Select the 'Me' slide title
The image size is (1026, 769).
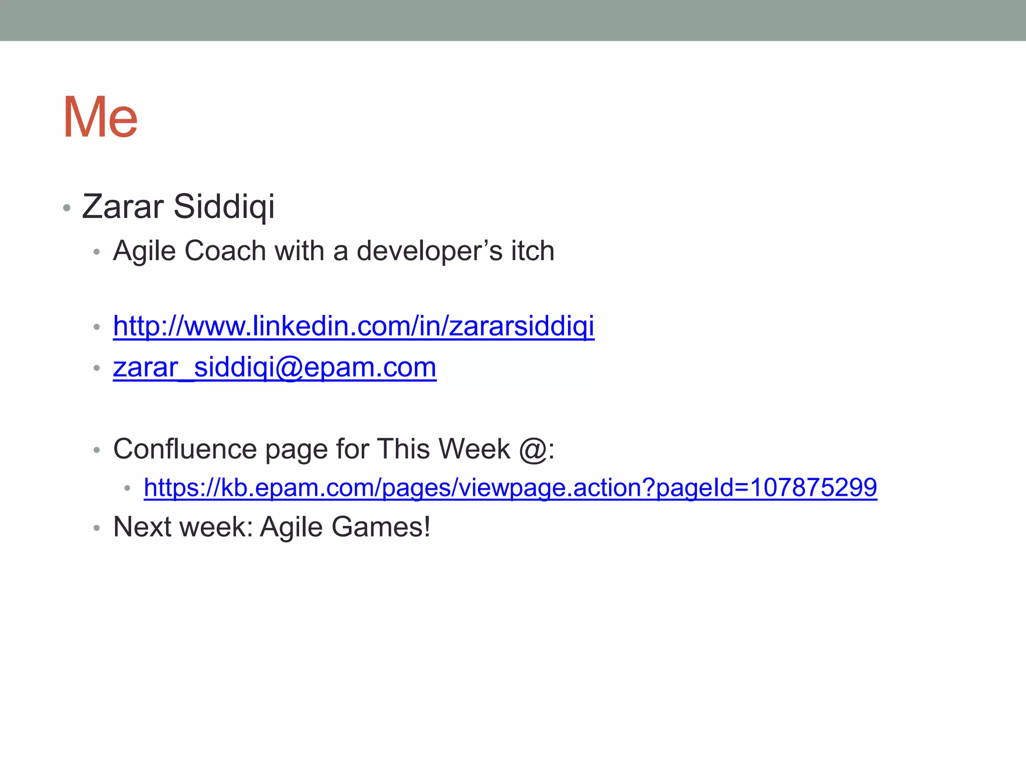(x=100, y=117)
